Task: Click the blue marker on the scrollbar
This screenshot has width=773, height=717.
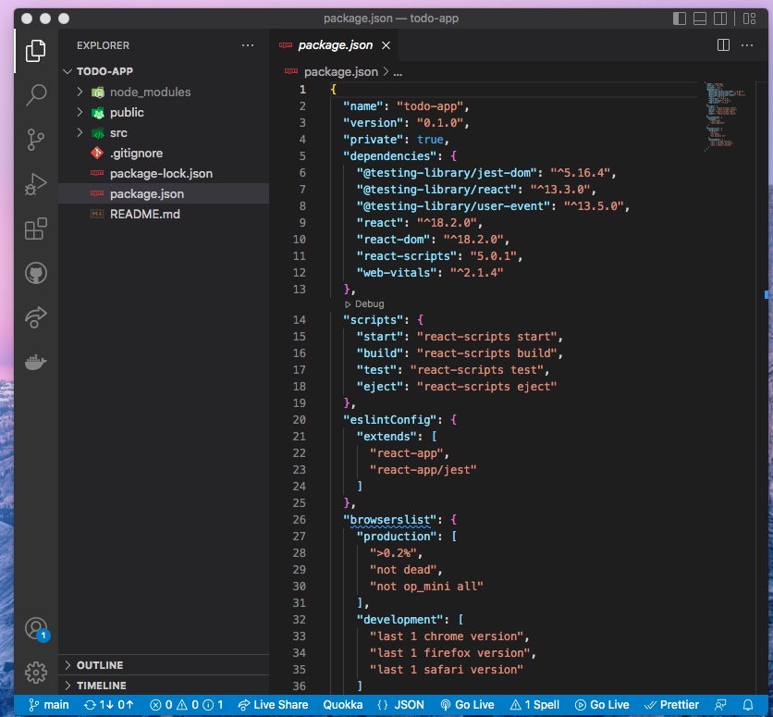Action: tap(767, 294)
